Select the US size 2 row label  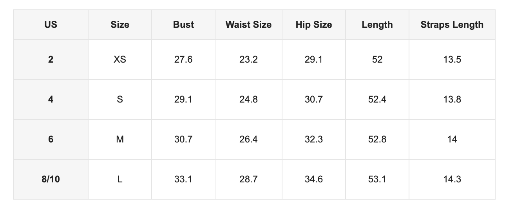click(x=51, y=59)
